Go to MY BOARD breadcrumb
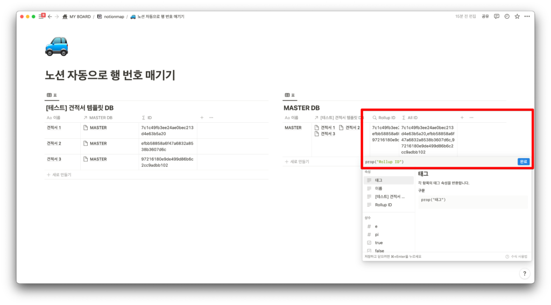The width and height of the screenshot is (551, 305). click(76, 17)
